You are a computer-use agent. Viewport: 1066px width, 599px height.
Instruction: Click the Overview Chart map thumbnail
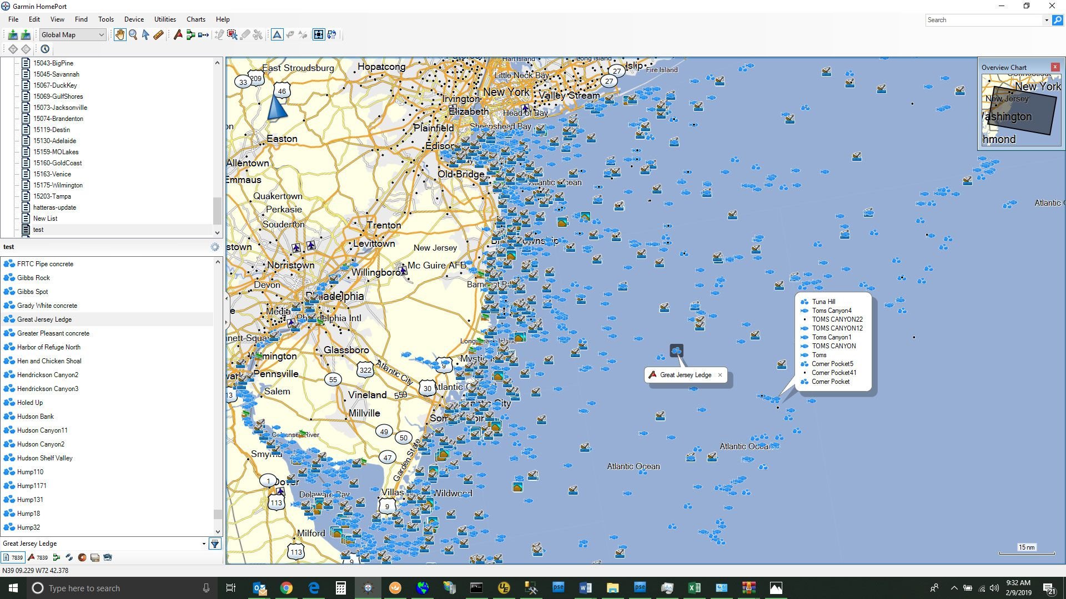click(1021, 110)
